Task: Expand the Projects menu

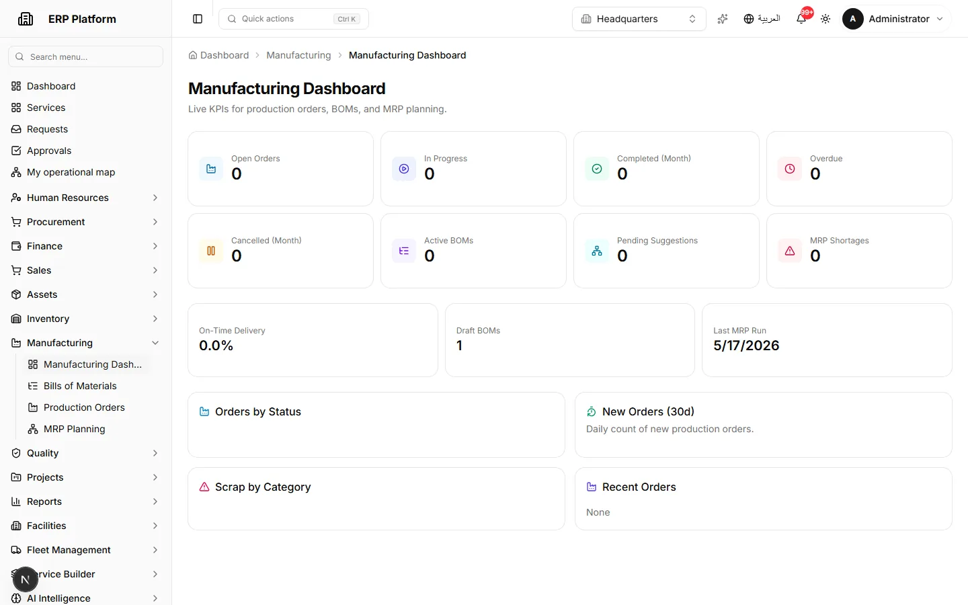Action: coord(86,477)
